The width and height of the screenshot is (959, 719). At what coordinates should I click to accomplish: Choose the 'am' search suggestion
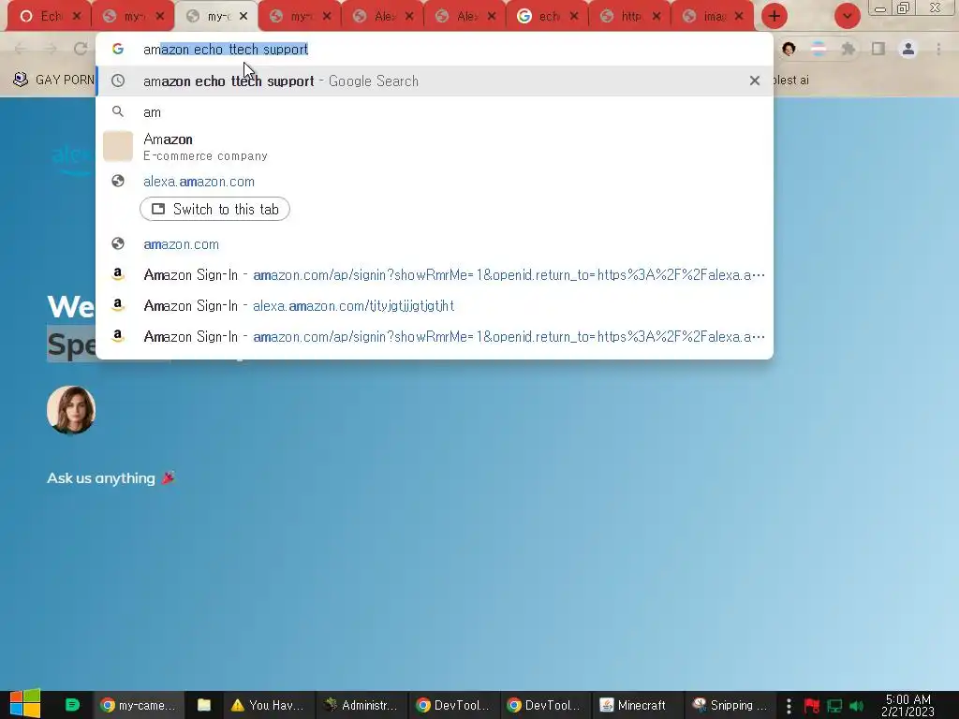pyautogui.click(x=435, y=112)
